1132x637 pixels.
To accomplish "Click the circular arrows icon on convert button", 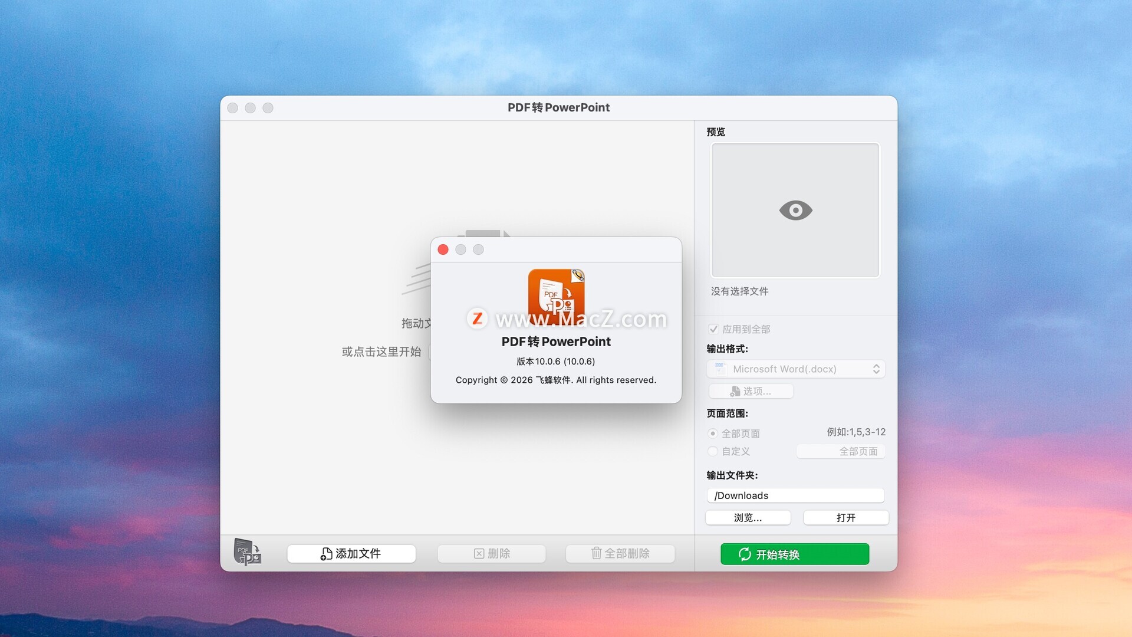I will click(x=745, y=554).
